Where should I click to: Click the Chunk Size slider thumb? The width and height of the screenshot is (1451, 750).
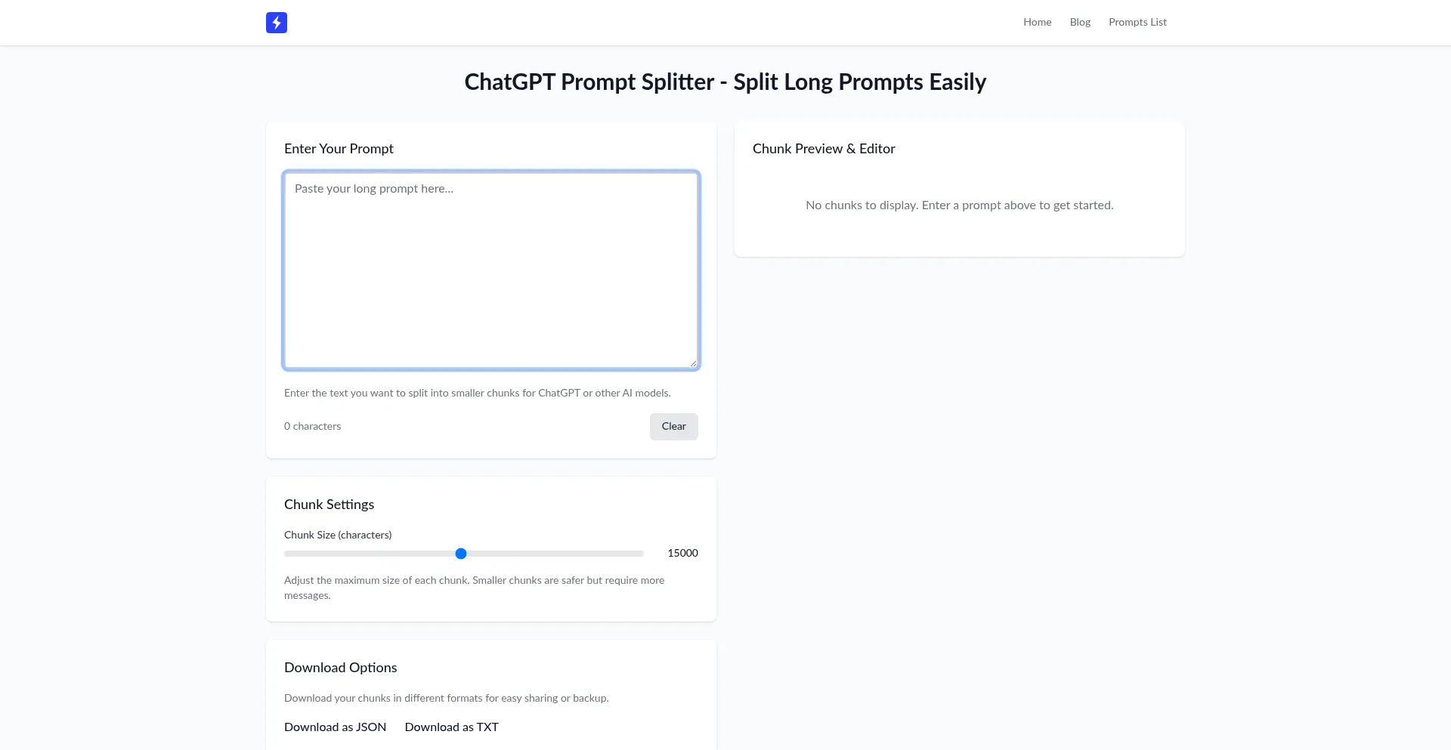coord(461,554)
